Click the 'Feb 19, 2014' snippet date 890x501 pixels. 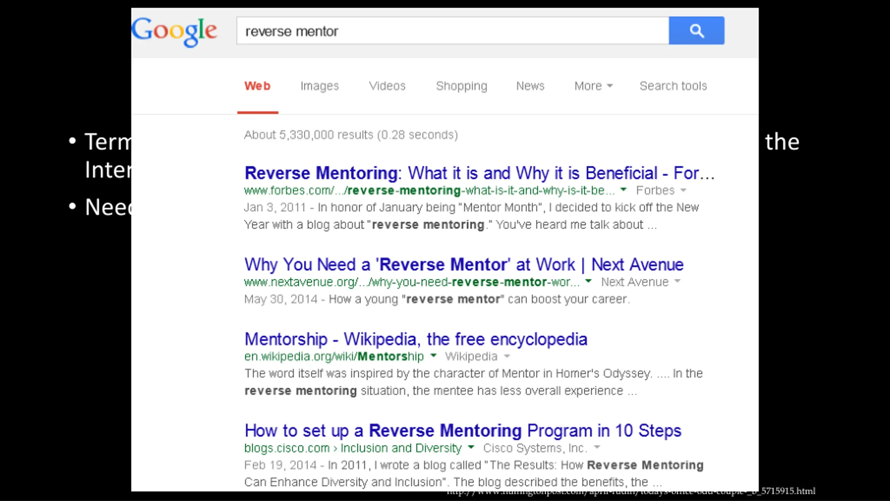[x=281, y=465]
